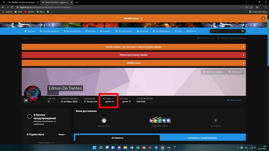Click the profile photo change icon
The height and width of the screenshot is (151, 269).
[26, 100]
